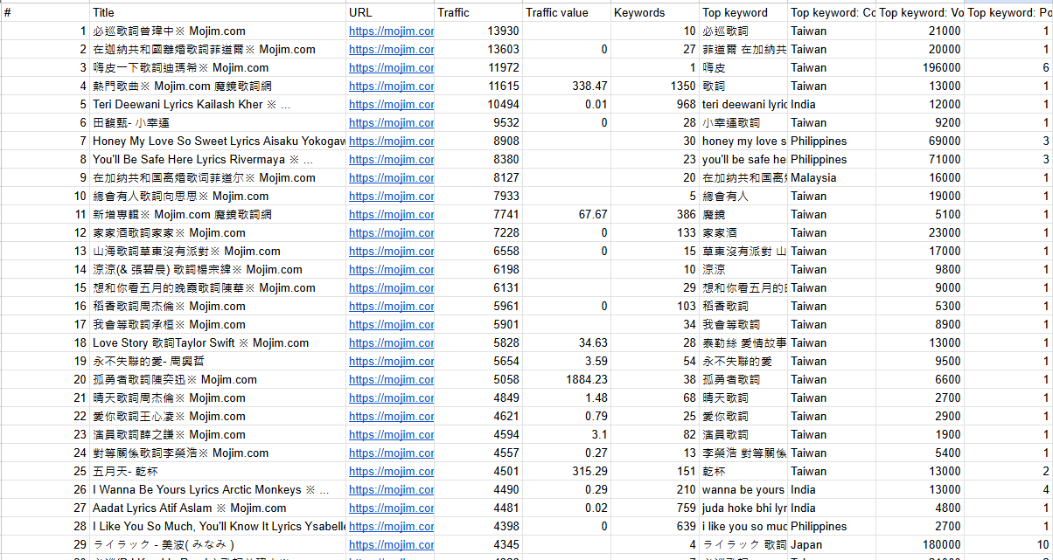Viewport: 1053px width, 560px height.
Task: Select top keyword cell 'wanna be yours'
Action: [x=743, y=489]
